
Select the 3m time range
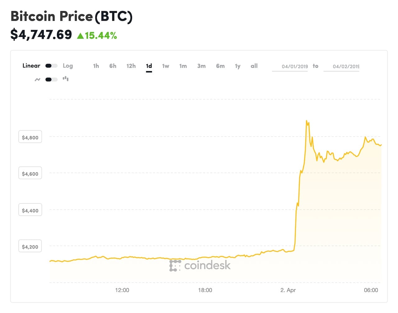pyautogui.click(x=201, y=66)
